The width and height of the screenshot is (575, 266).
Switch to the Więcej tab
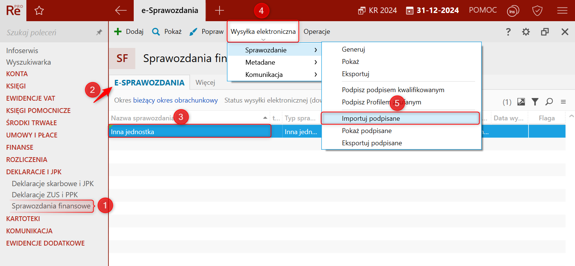click(205, 82)
